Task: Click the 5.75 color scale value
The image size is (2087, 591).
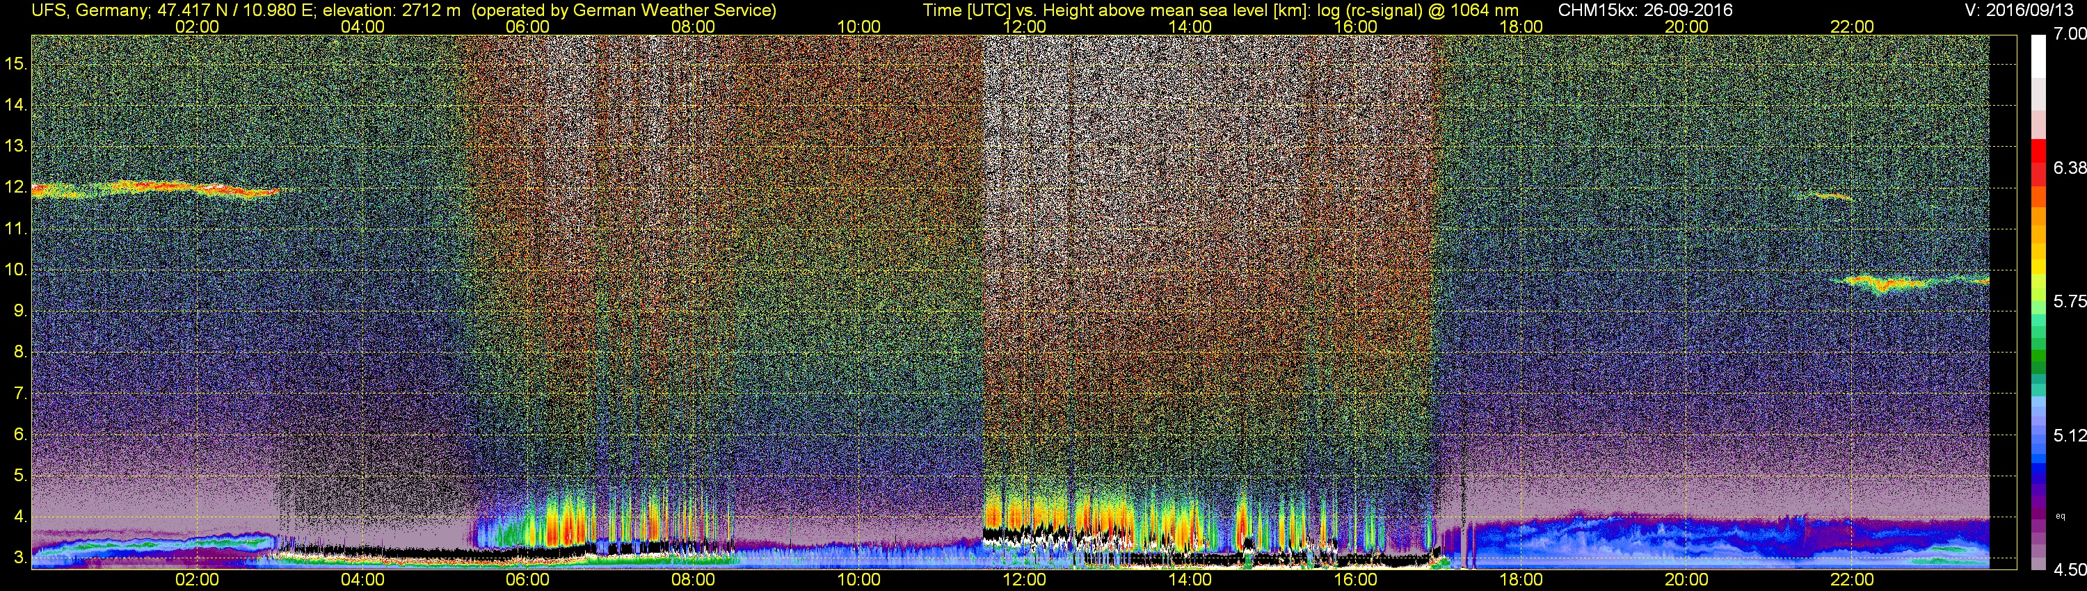Action: coord(2070,301)
